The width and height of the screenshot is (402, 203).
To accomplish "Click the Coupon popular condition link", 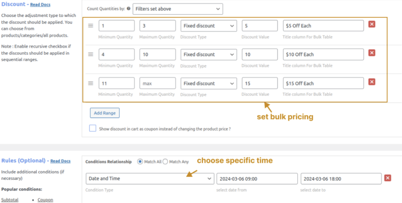I will pyautogui.click(x=46, y=200).
